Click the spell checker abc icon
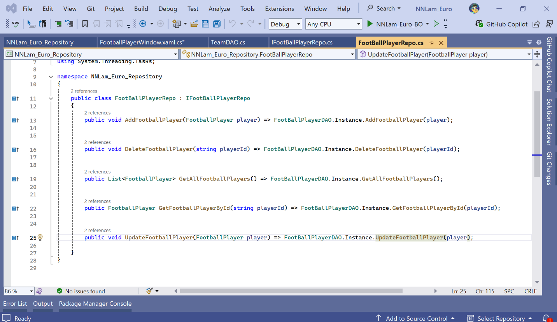This screenshot has height=322, width=557. coord(15,24)
